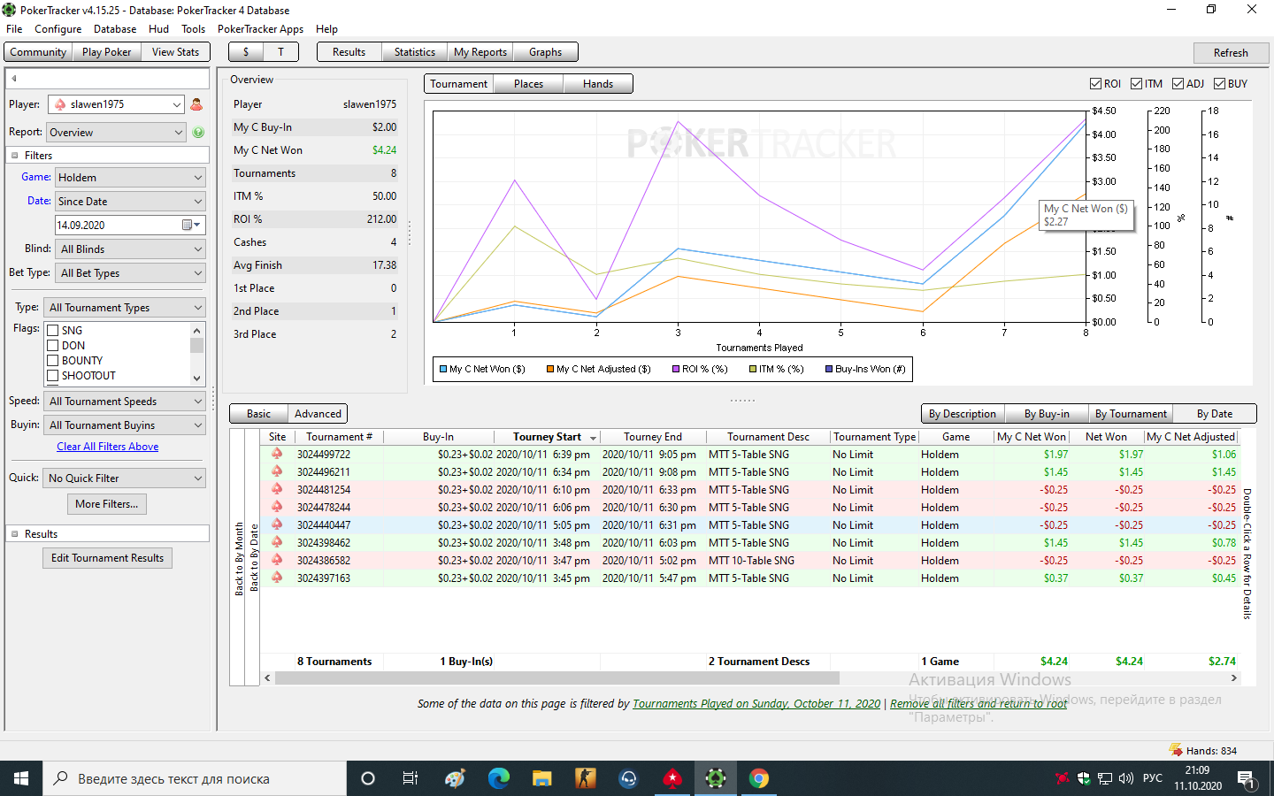The width and height of the screenshot is (1274, 796).
Task: Click the My C Net Won blue swatch
Action: pos(443,370)
